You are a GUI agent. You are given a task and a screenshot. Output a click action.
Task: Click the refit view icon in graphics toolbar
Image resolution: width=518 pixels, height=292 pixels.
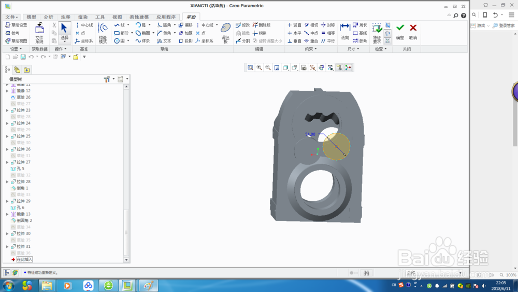tap(250, 68)
